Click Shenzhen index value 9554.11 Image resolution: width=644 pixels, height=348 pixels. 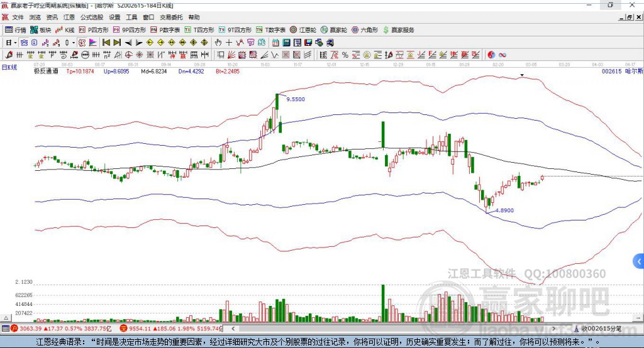click(140, 329)
